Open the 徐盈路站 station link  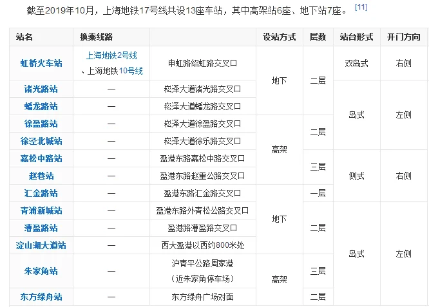click(41, 124)
